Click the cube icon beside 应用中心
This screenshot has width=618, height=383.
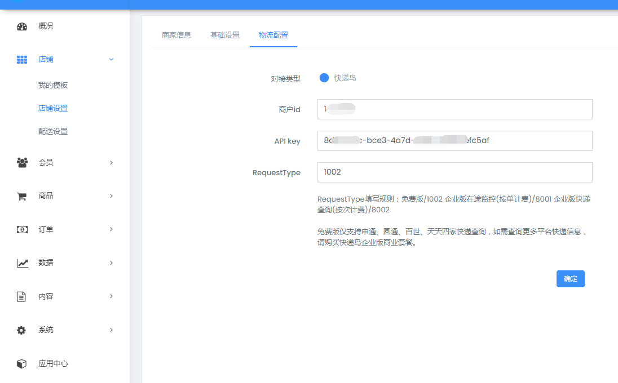[22, 364]
